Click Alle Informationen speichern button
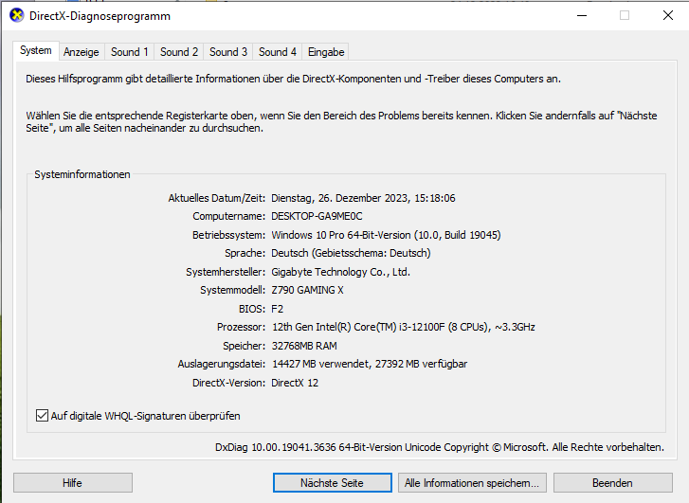The width and height of the screenshot is (689, 503). (472, 483)
